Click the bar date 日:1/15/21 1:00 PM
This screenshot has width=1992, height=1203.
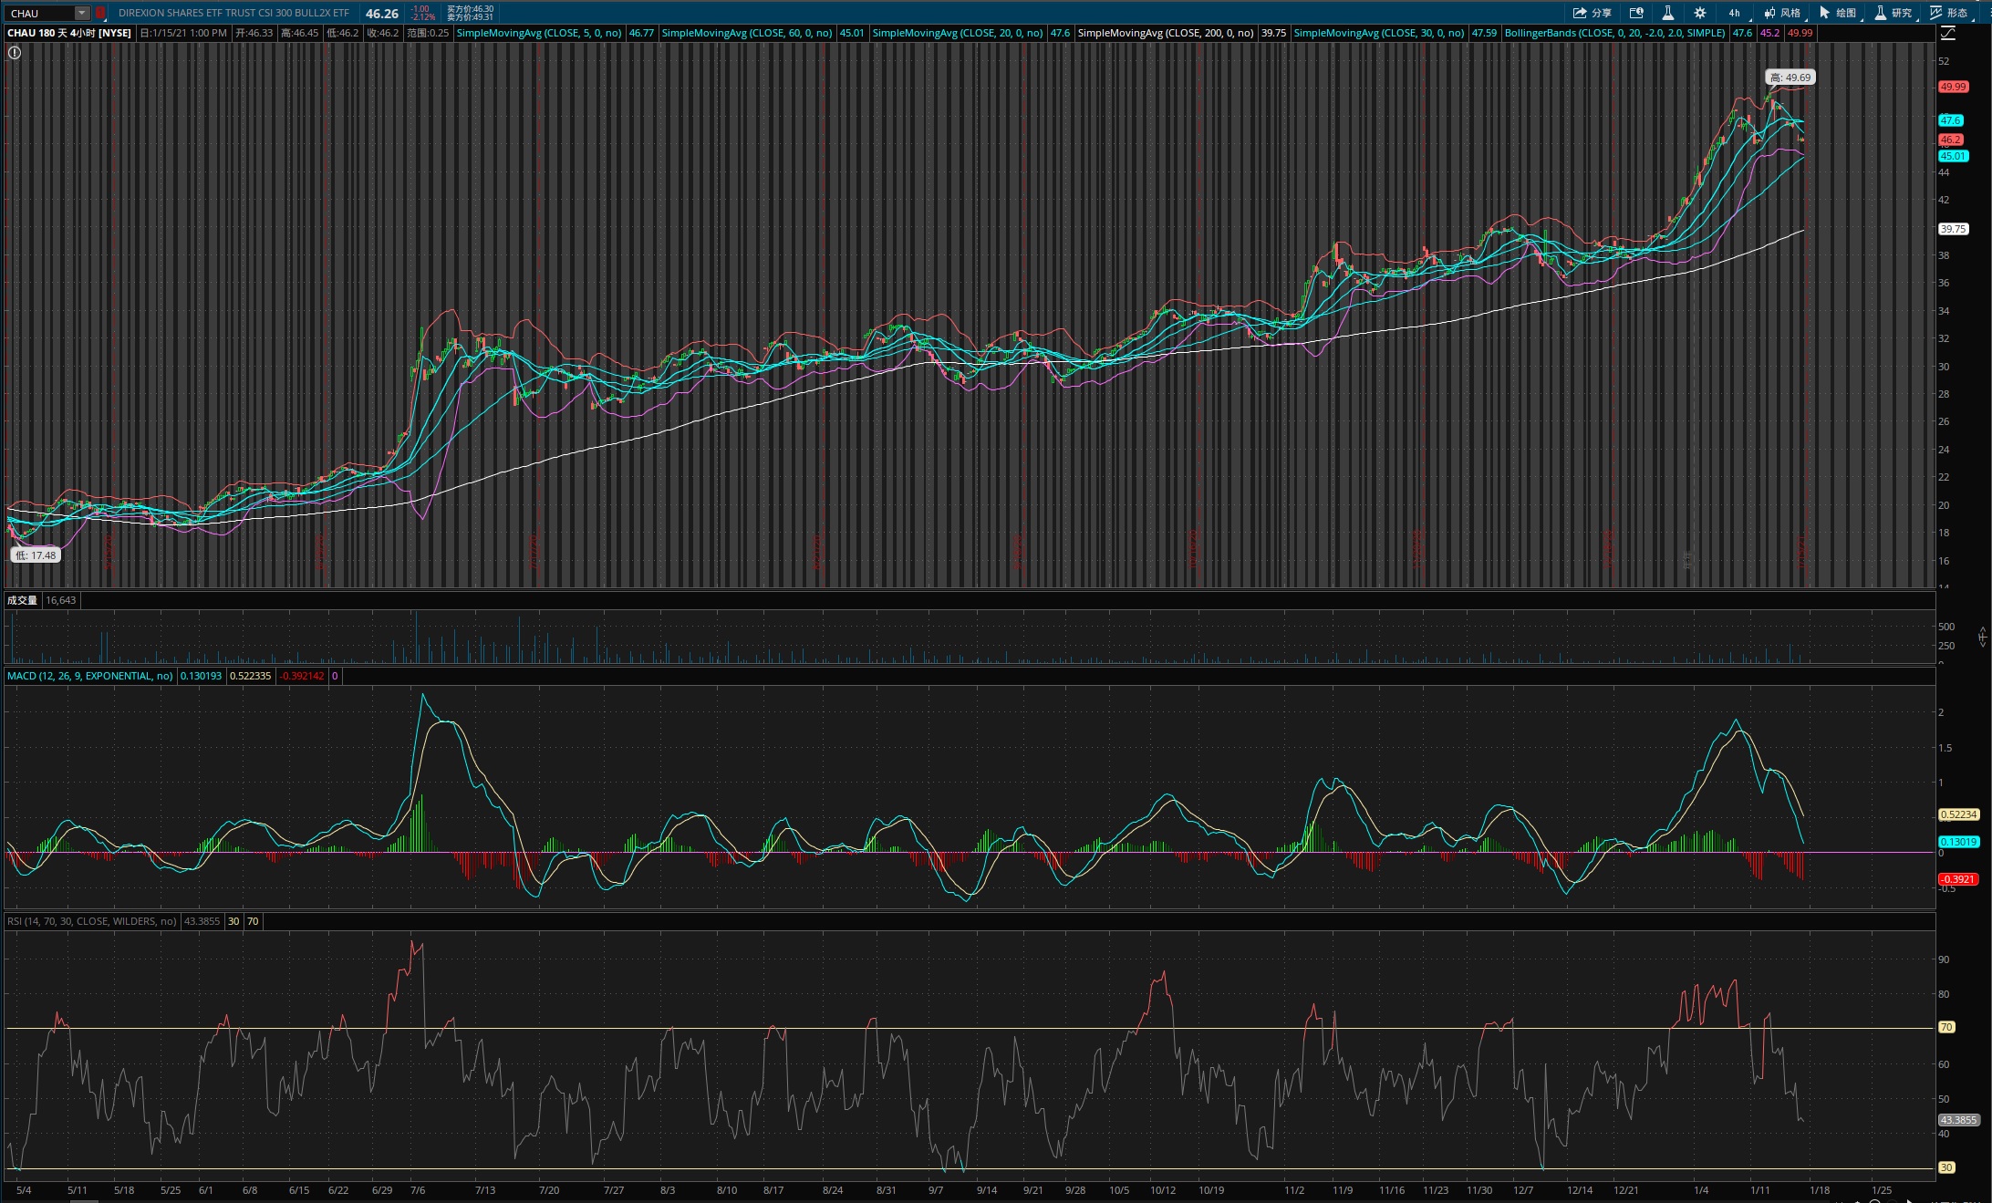point(183,33)
